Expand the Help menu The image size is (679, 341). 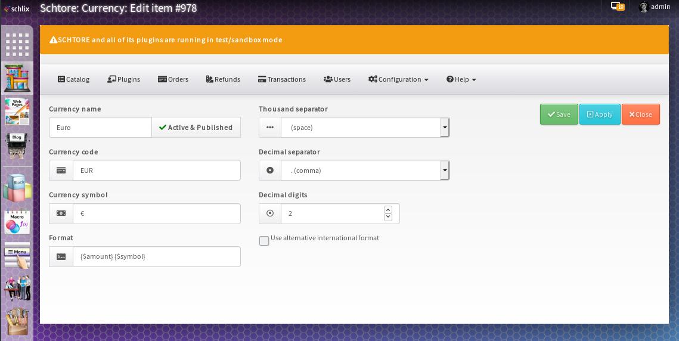tap(461, 79)
